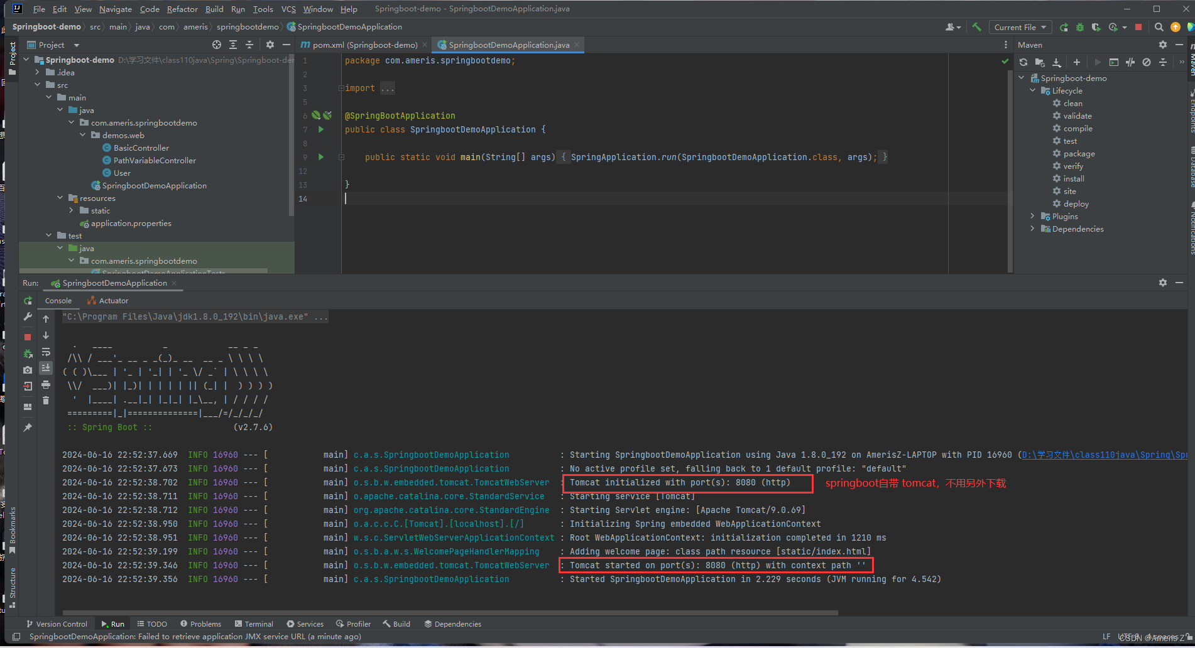Click Up the Stack Trace arrow in console
The image size is (1195, 648).
[x=46, y=319]
